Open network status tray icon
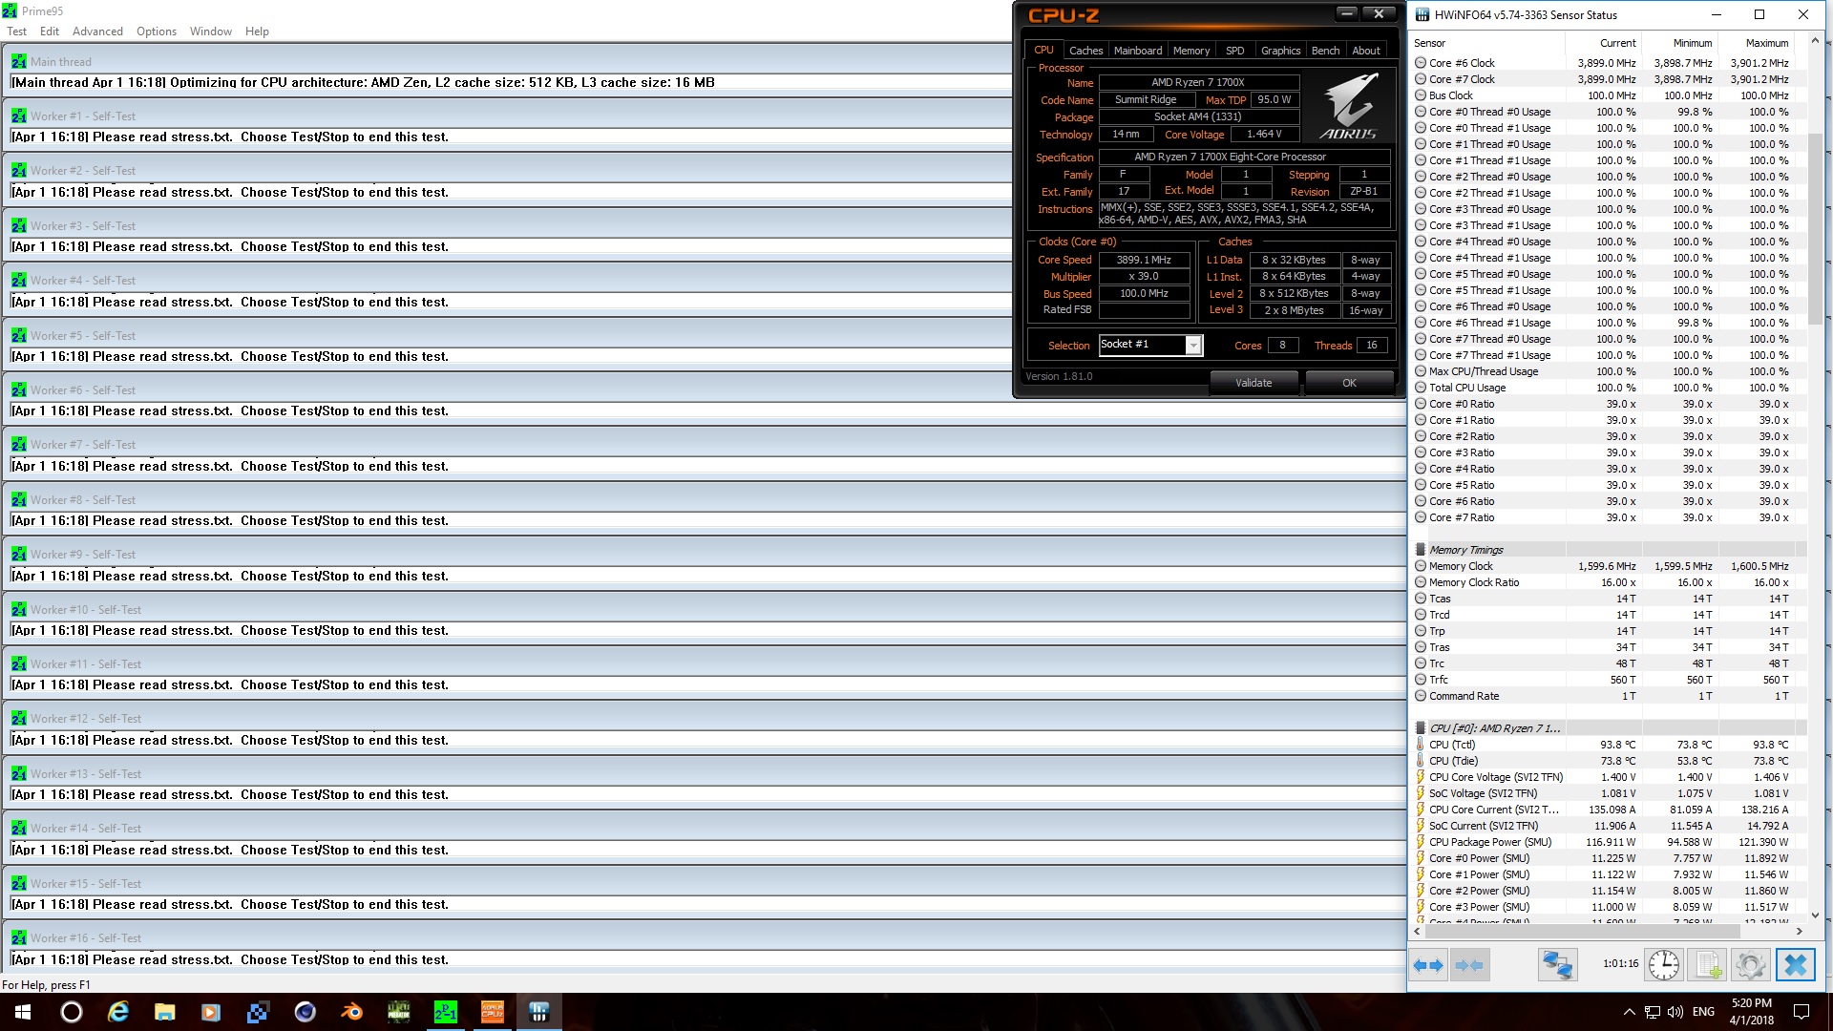Viewport: 1833px width, 1031px height. pos(1652,1012)
